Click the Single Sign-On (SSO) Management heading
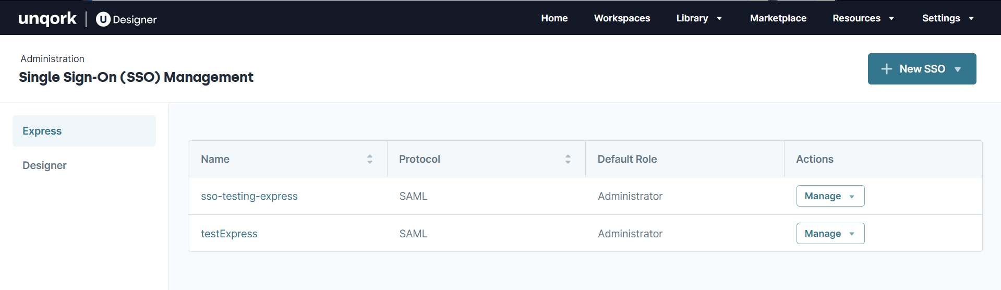 136,77
